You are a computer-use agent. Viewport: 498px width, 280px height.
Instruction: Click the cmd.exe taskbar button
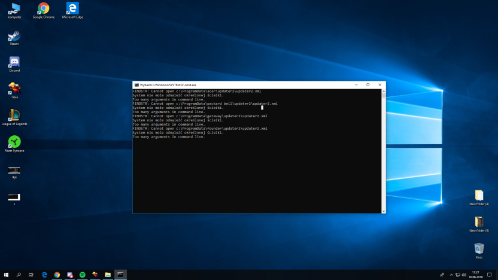pos(121,275)
